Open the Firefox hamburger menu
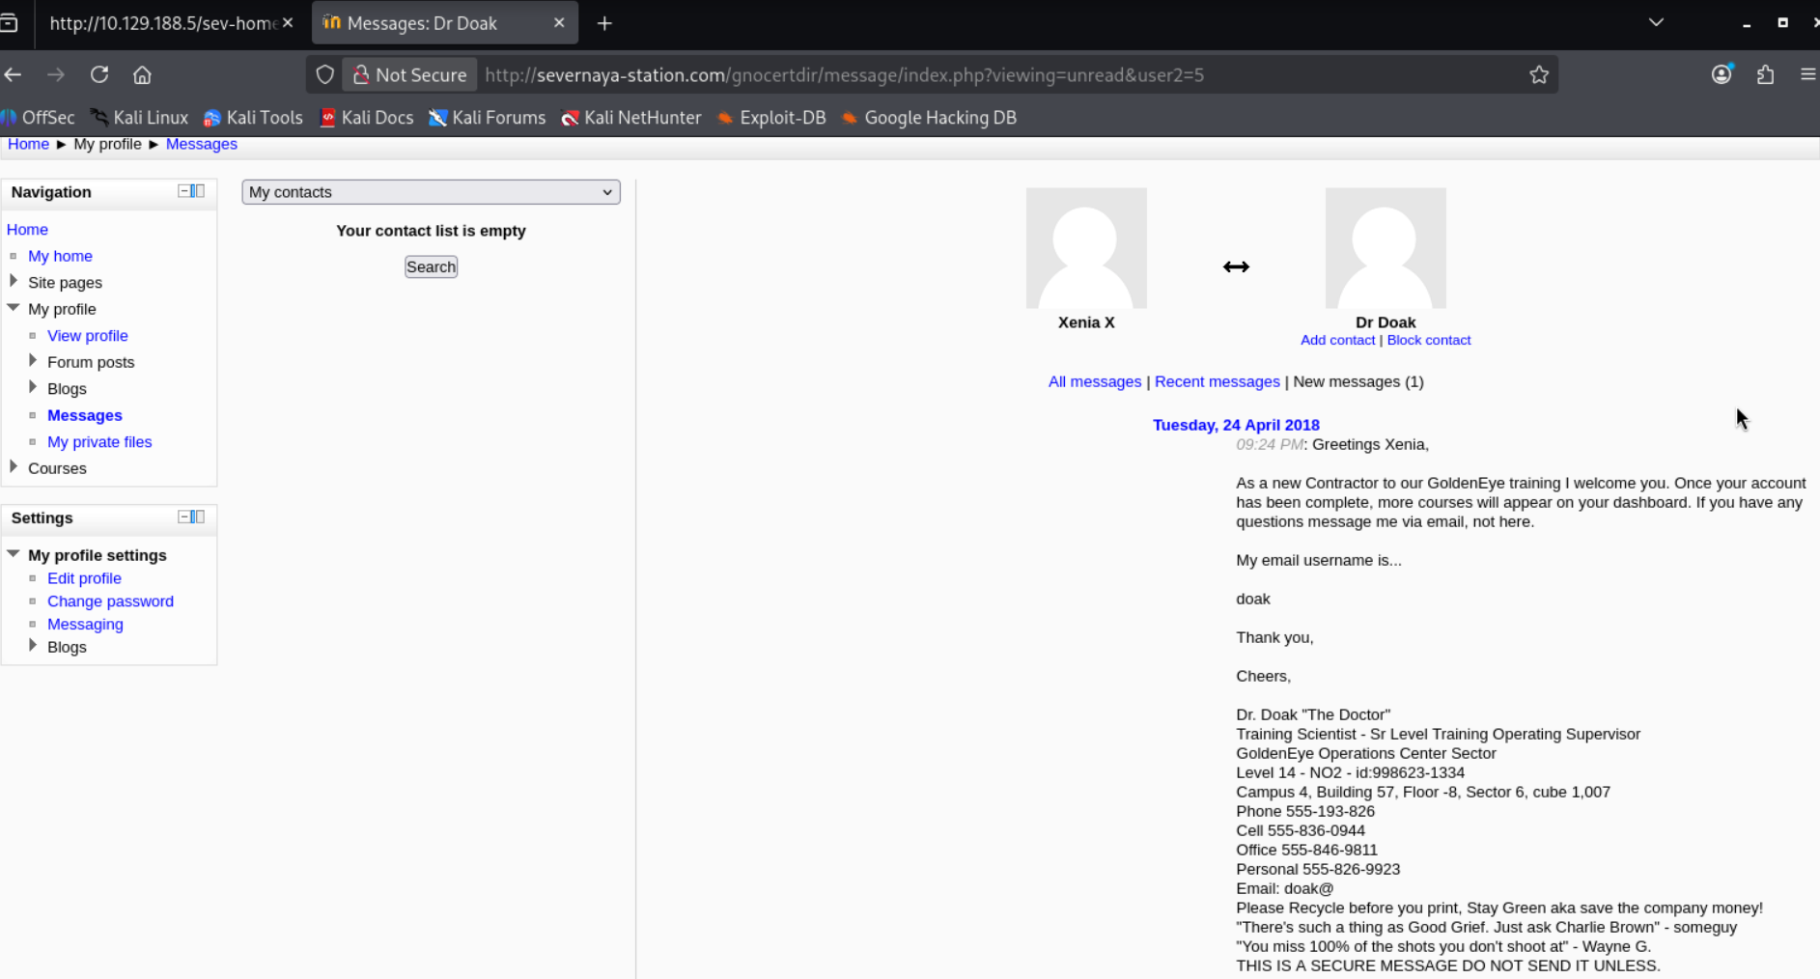The image size is (1820, 979). click(1808, 74)
